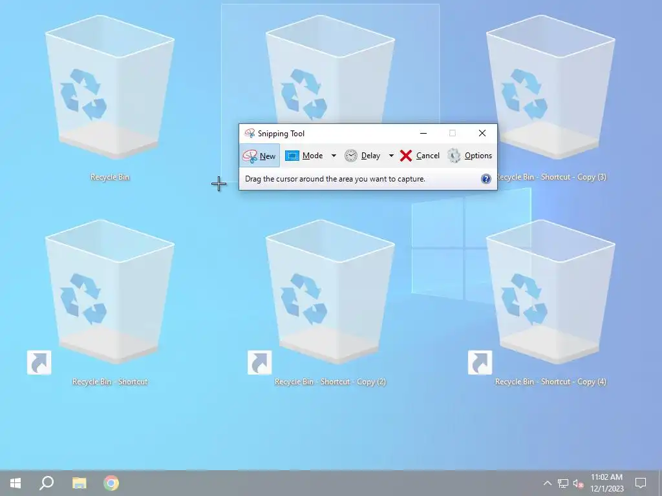The width and height of the screenshot is (662, 496).
Task: Open File Explorer from taskbar
Action: [x=79, y=483]
